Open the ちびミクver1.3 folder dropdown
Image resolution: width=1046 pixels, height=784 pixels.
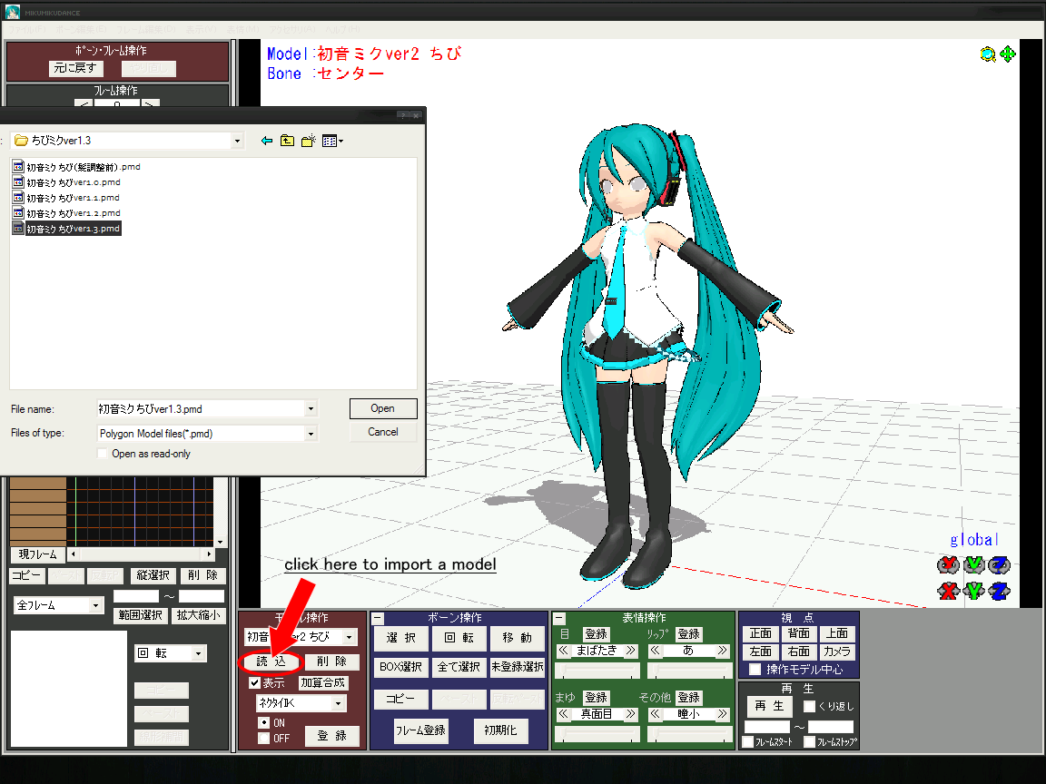tap(237, 141)
